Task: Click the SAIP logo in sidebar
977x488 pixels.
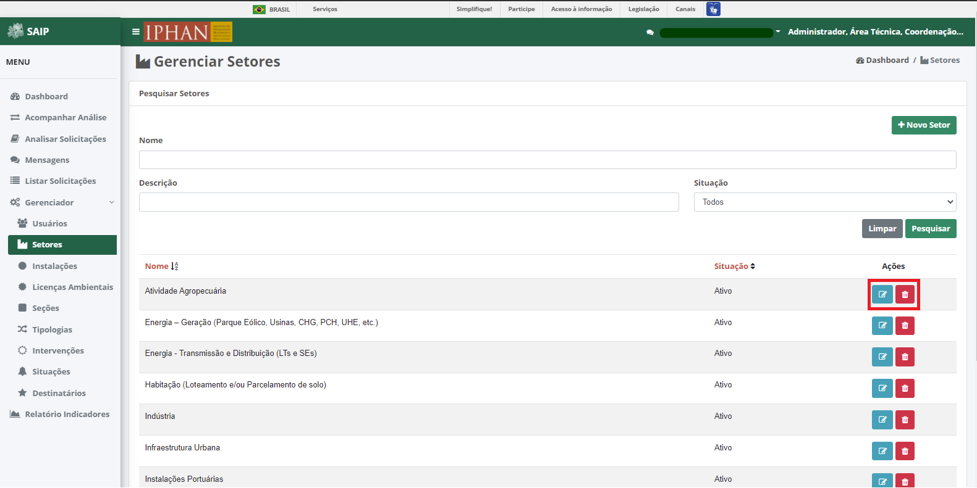Action: coord(28,31)
